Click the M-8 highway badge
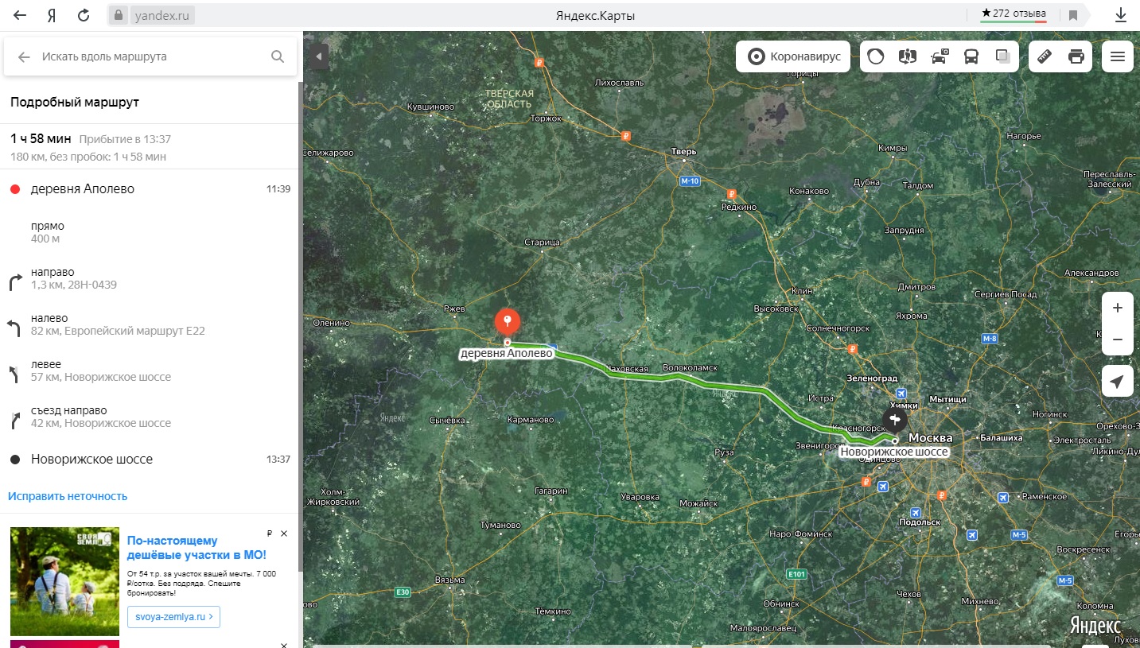This screenshot has height=648, width=1140. (x=990, y=339)
